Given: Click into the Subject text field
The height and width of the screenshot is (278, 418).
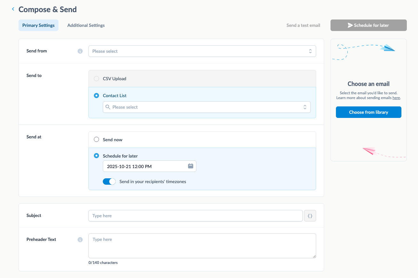Looking at the screenshot, I should (x=195, y=216).
